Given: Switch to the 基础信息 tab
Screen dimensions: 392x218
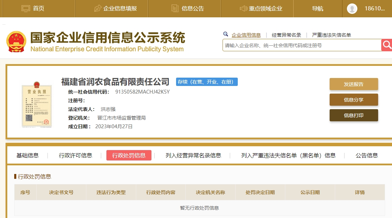Looking at the screenshot, I should pyautogui.click(x=28, y=155).
